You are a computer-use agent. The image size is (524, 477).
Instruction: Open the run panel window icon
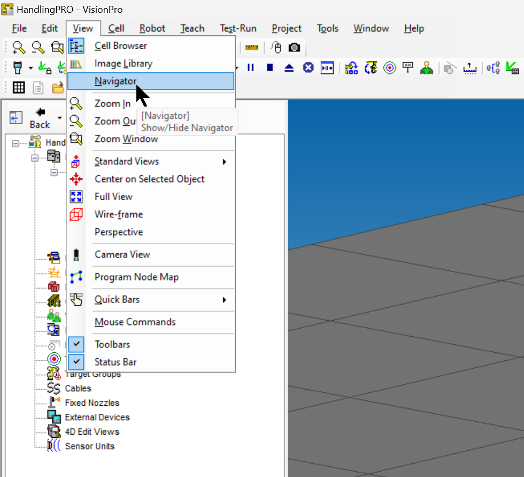tap(327, 68)
